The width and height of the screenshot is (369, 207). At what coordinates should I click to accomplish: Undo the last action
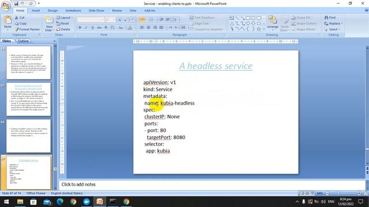click(x=22, y=3)
